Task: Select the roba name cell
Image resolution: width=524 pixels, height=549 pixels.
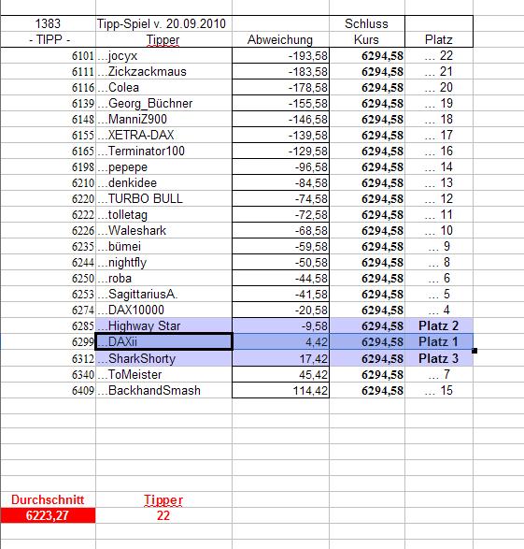Action: coord(163,279)
